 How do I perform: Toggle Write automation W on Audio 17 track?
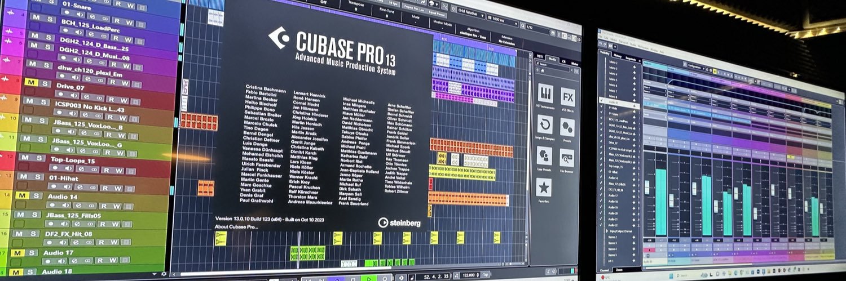(112, 261)
